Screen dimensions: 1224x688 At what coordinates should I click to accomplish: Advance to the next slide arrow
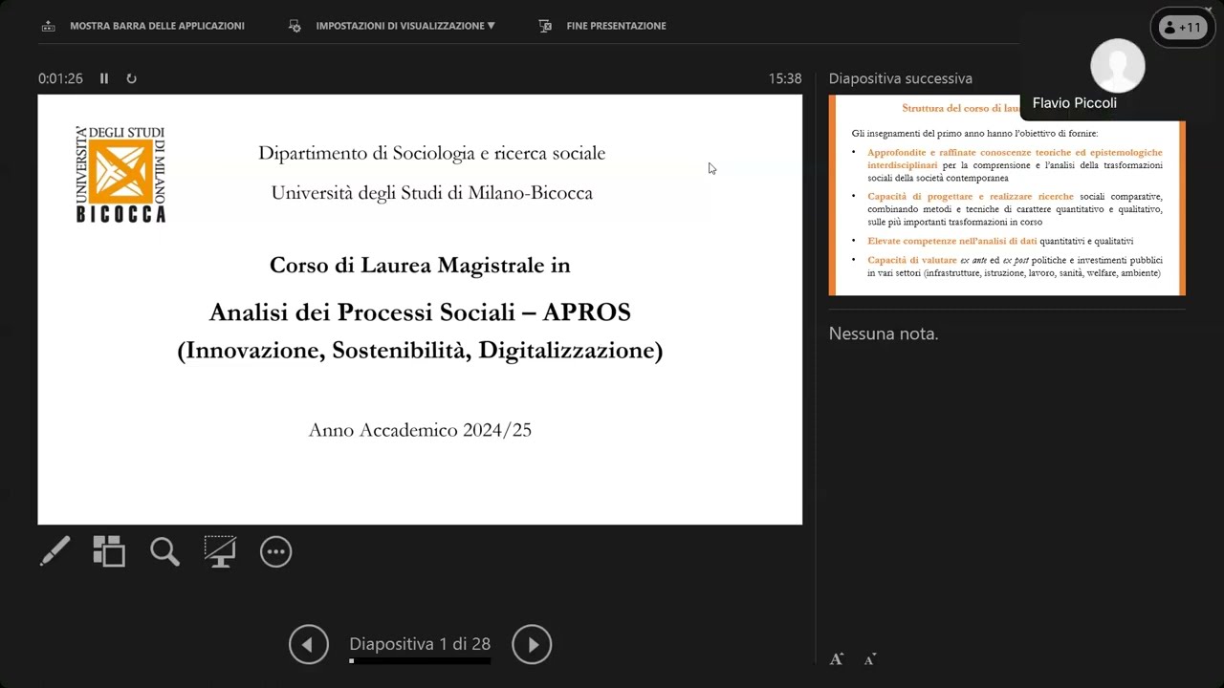[532, 645]
